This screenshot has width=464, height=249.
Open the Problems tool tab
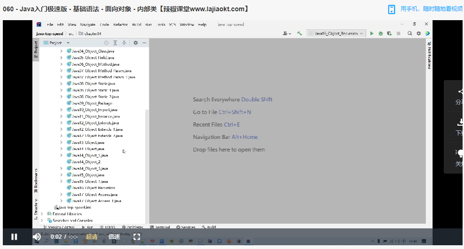pos(133,227)
